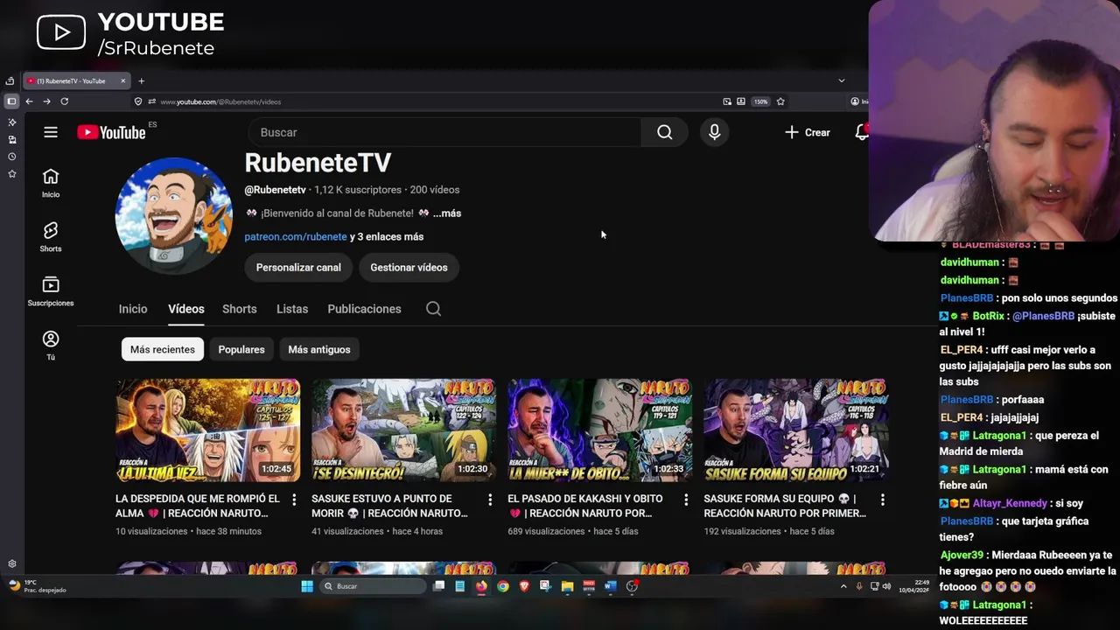Open the notifications bell
Image resolution: width=1120 pixels, height=630 pixels.
(x=862, y=132)
